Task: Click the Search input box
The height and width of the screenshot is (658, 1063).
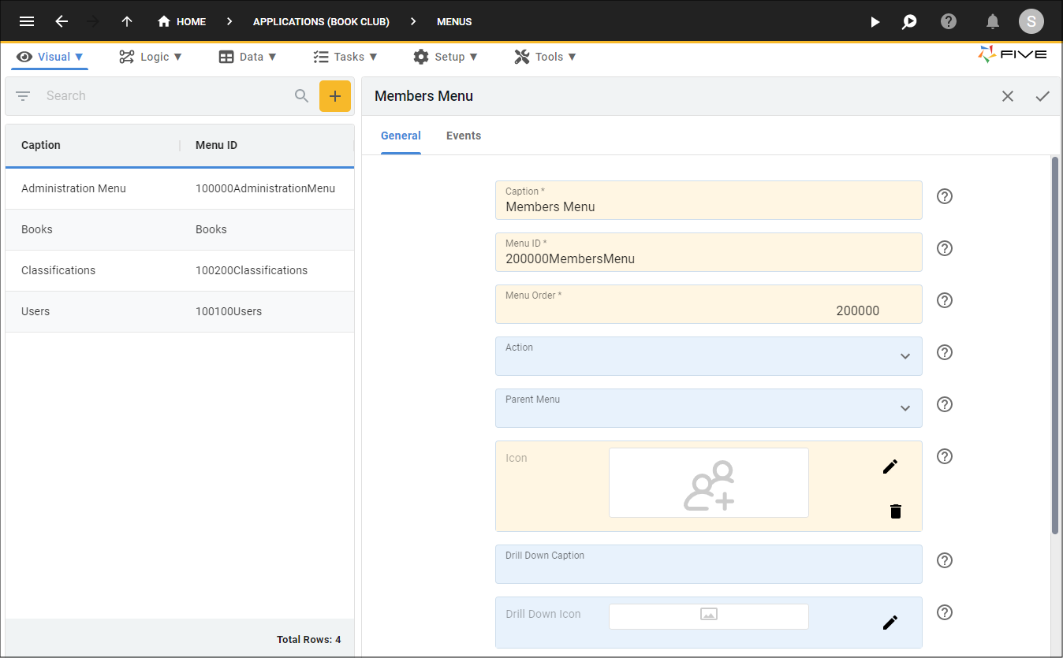Action: point(166,96)
